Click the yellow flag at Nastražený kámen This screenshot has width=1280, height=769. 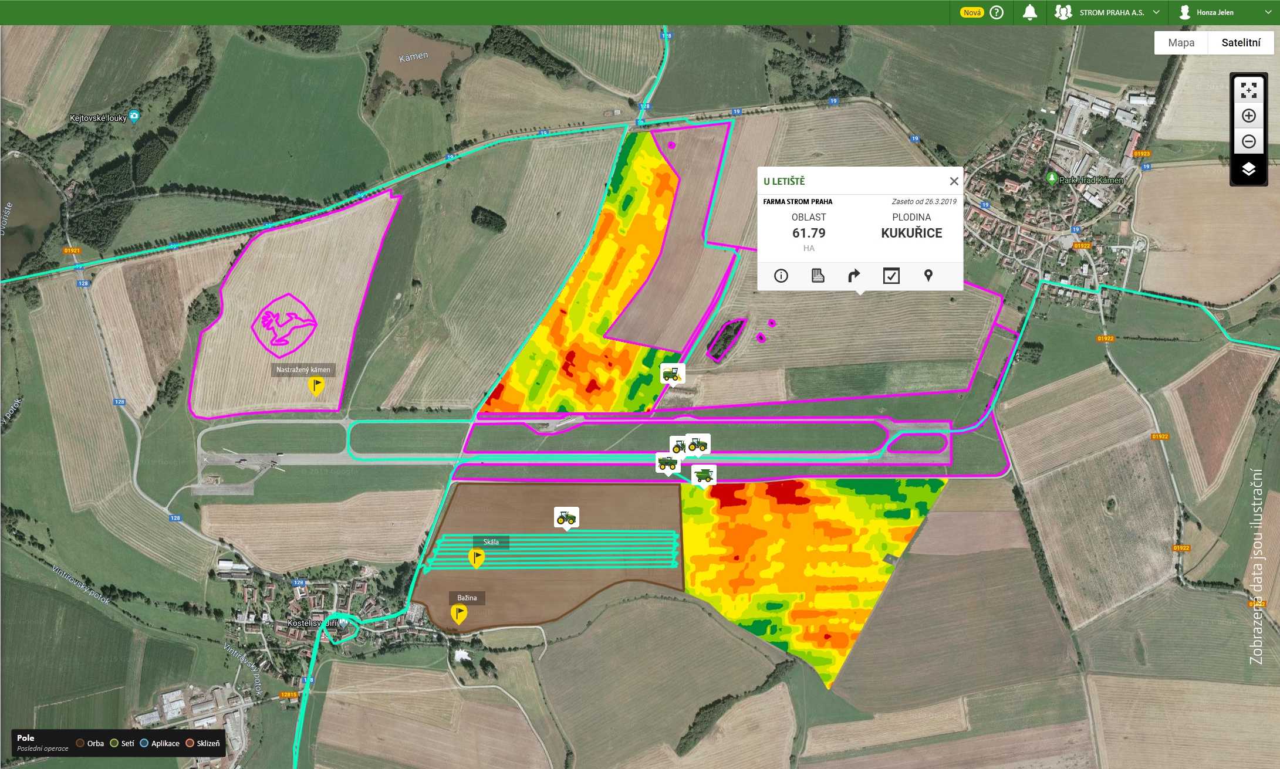click(x=316, y=386)
